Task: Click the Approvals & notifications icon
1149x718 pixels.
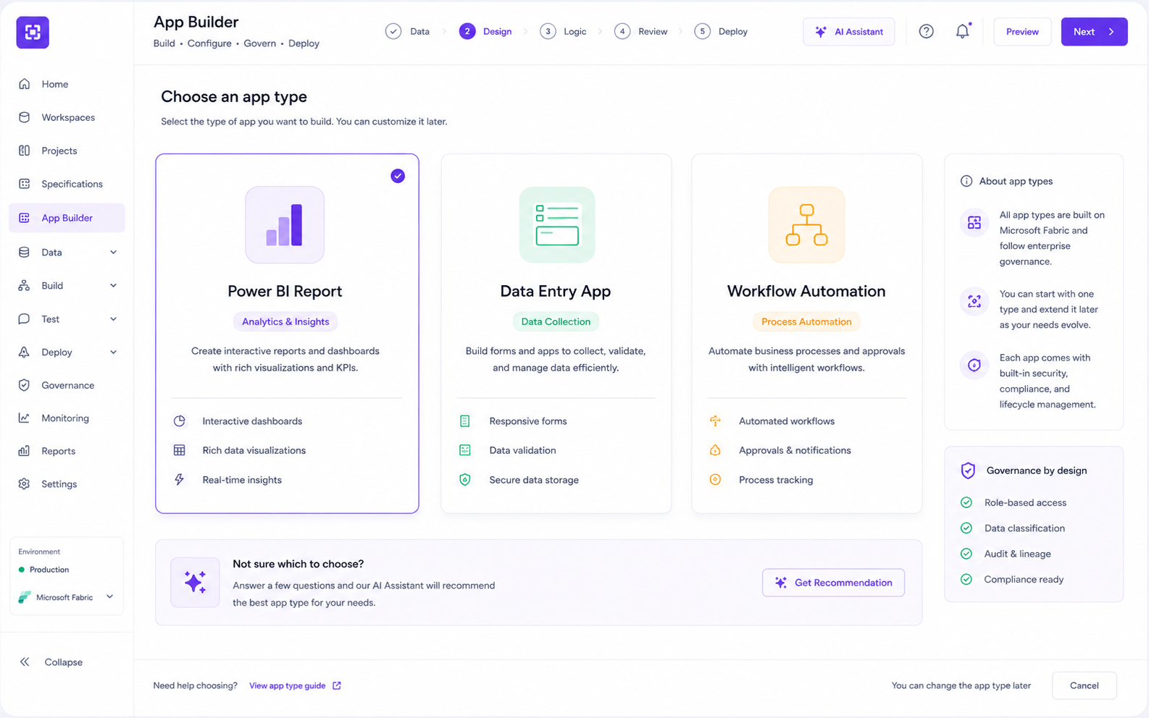Action: click(x=715, y=450)
